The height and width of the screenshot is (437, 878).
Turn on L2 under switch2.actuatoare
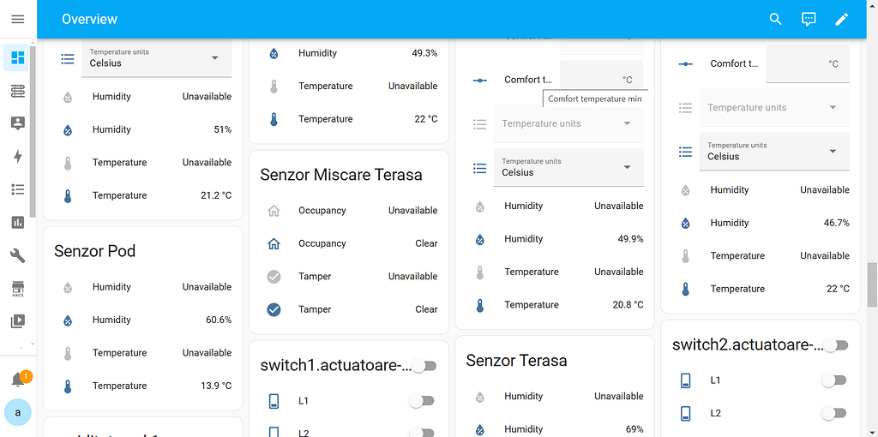coord(834,414)
